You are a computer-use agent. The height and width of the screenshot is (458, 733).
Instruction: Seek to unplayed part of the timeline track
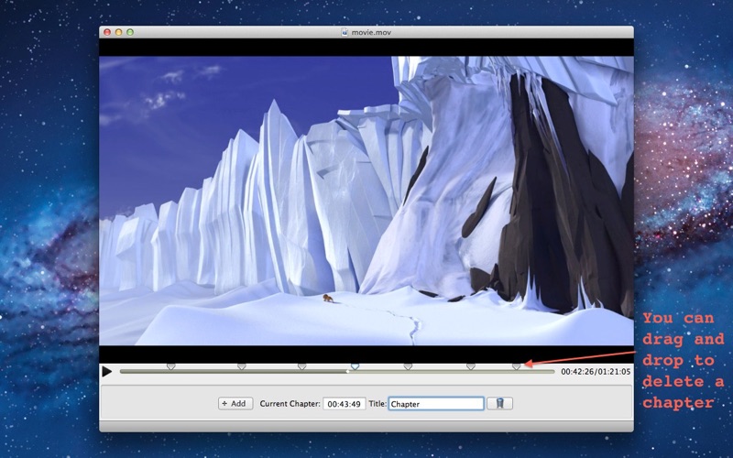coord(451,372)
